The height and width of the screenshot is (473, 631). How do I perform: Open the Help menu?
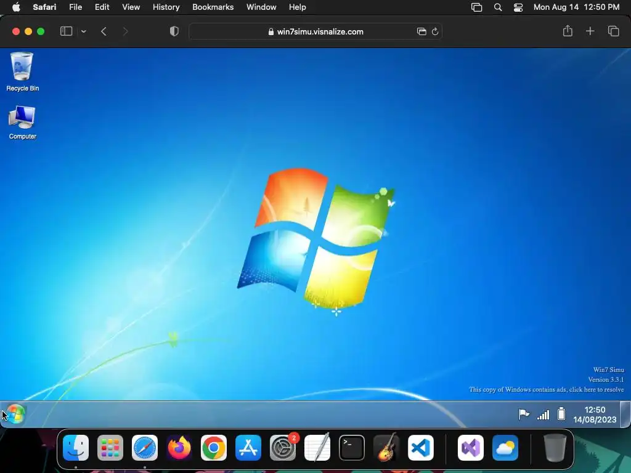(298, 7)
